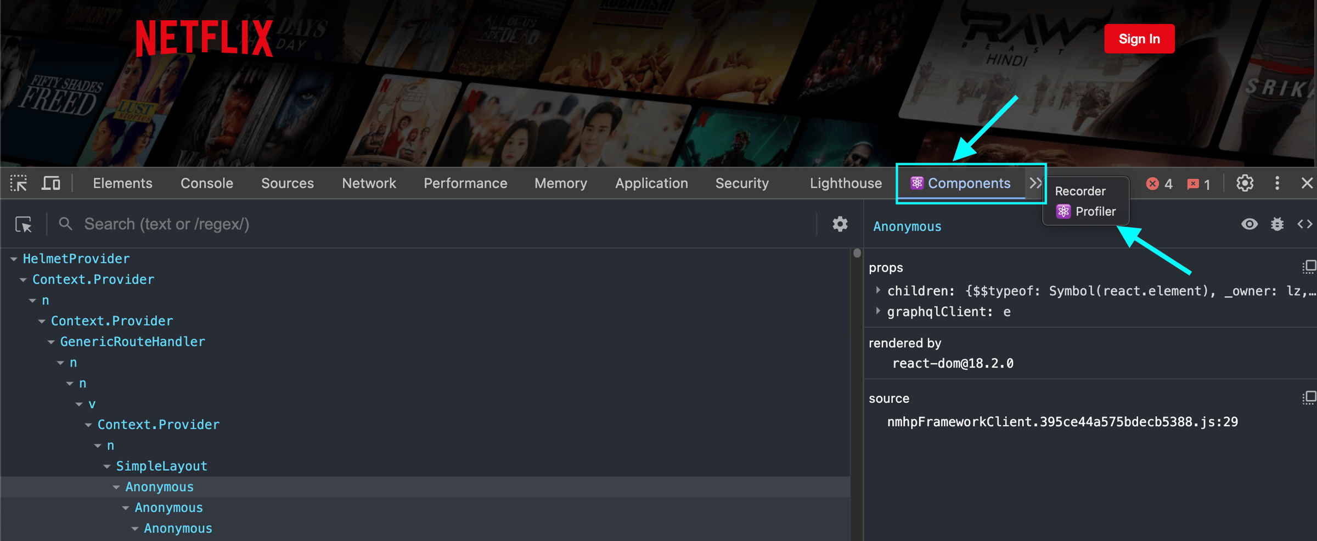1317x541 pixels.
Task: Collapse the SimpleLayout node arrow
Action: (107, 466)
